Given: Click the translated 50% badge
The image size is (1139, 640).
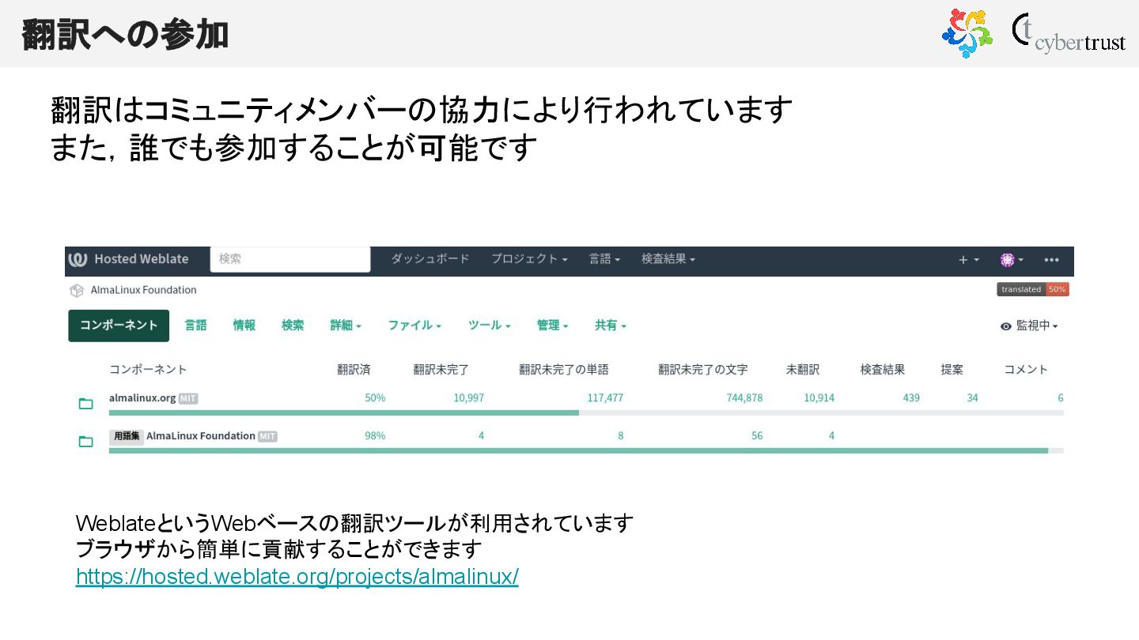Looking at the screenshot, I should 1033,289.
